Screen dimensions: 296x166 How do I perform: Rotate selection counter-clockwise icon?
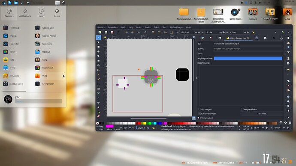126,33
